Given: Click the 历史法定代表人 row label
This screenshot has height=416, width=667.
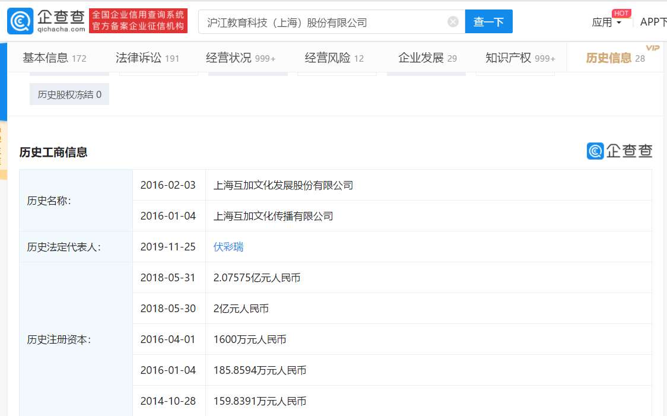Looking at the screenshot, I should (x=64, y=247).
